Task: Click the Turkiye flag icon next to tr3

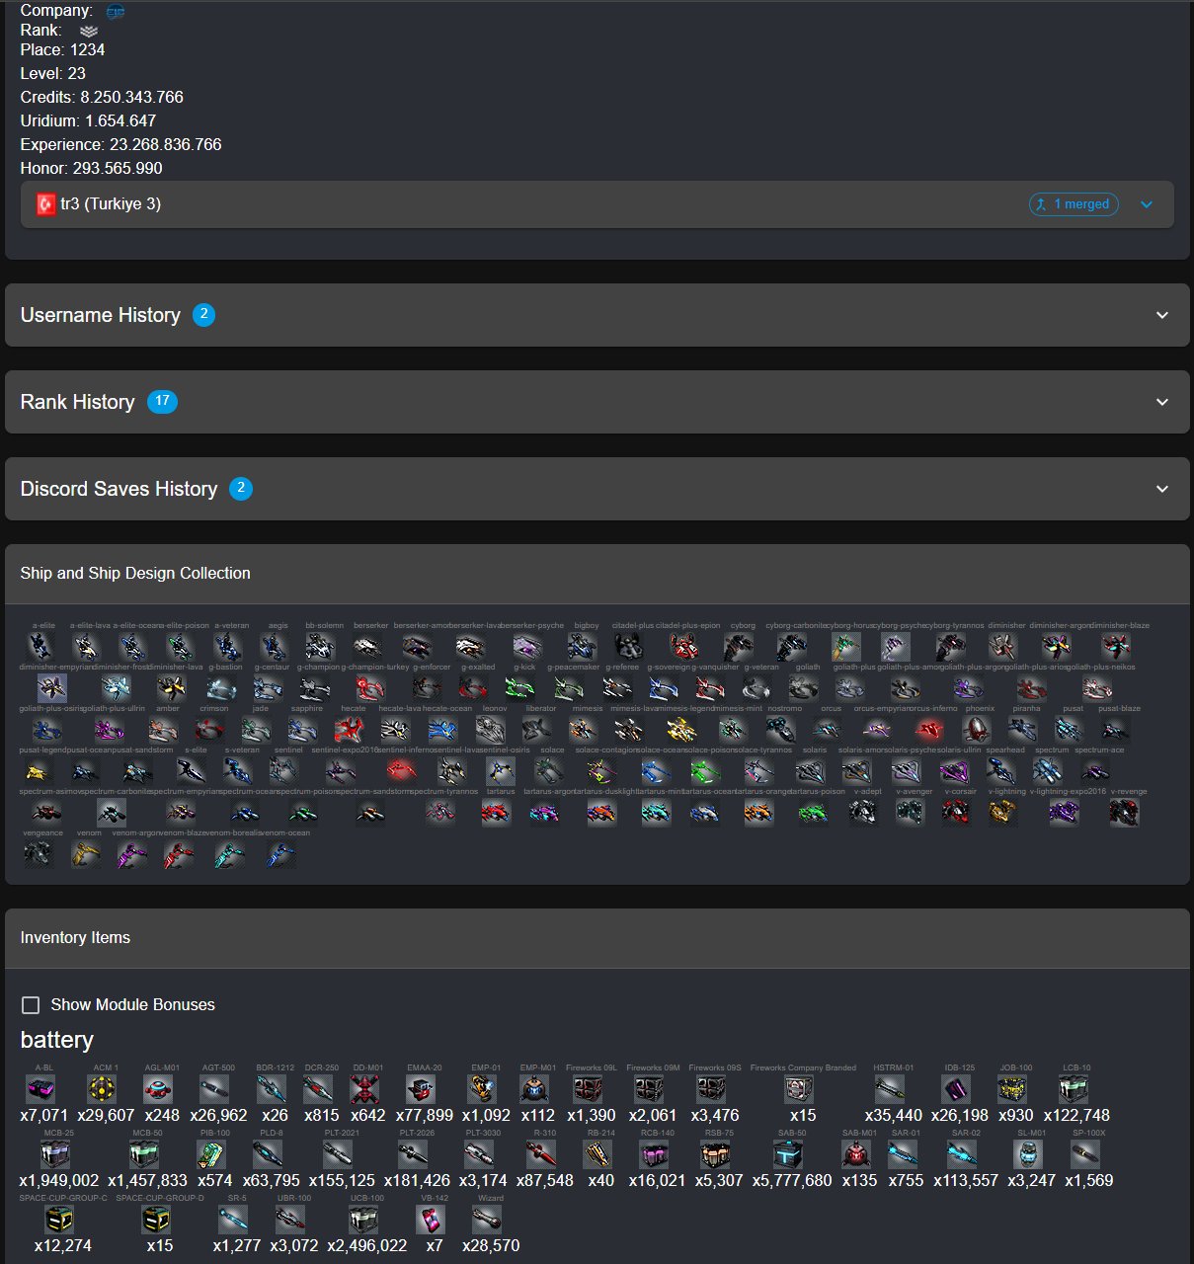Action: (45, 204)
